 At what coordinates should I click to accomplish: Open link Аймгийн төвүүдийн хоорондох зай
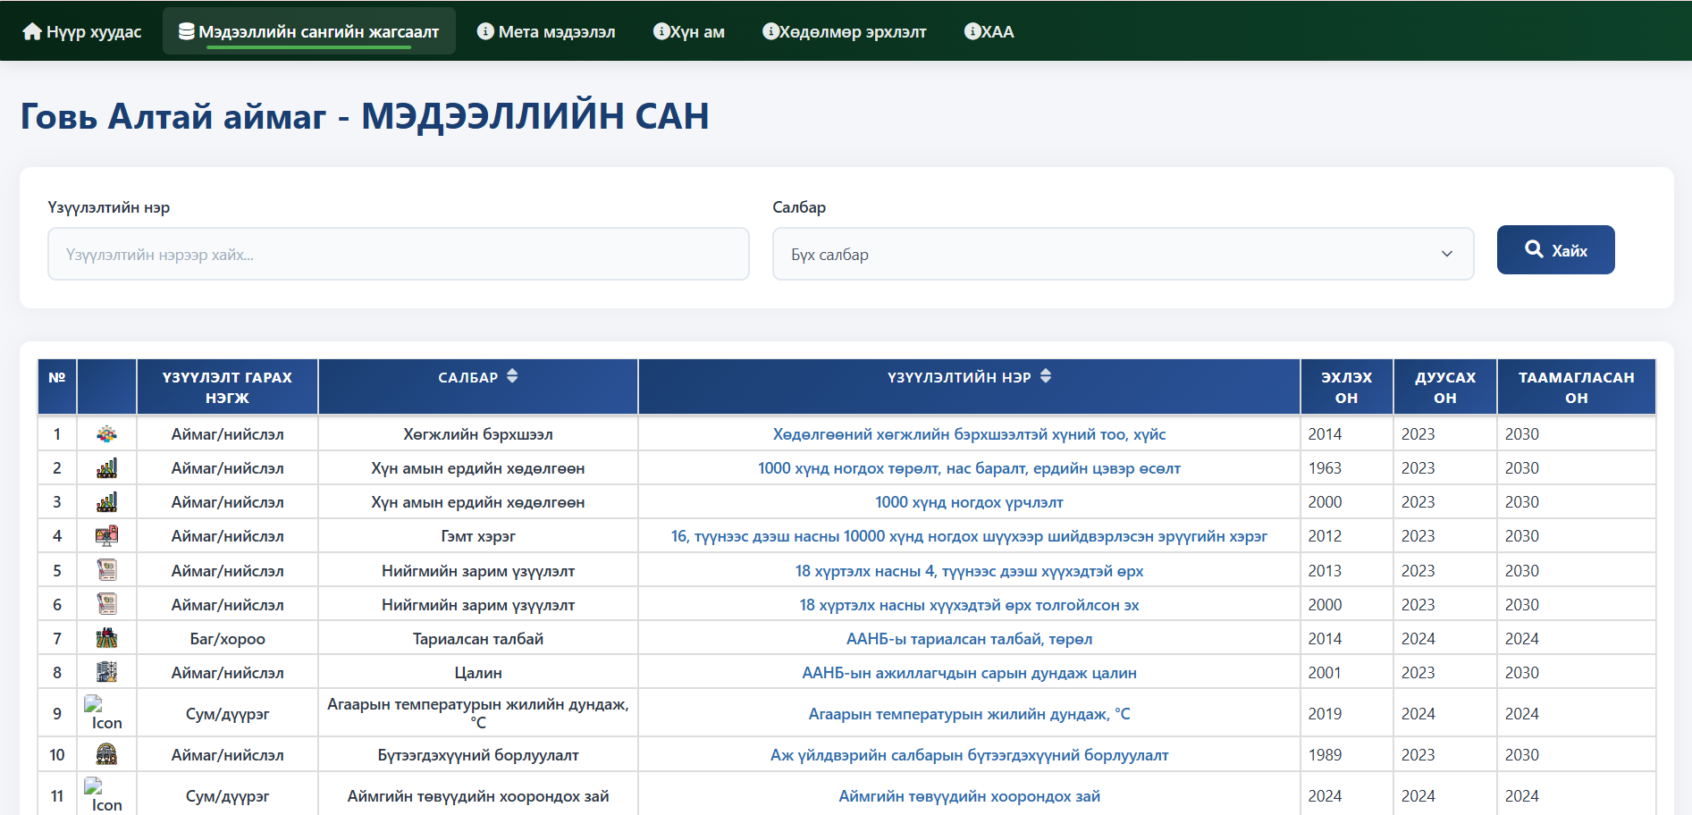click(x=969, y=796)
